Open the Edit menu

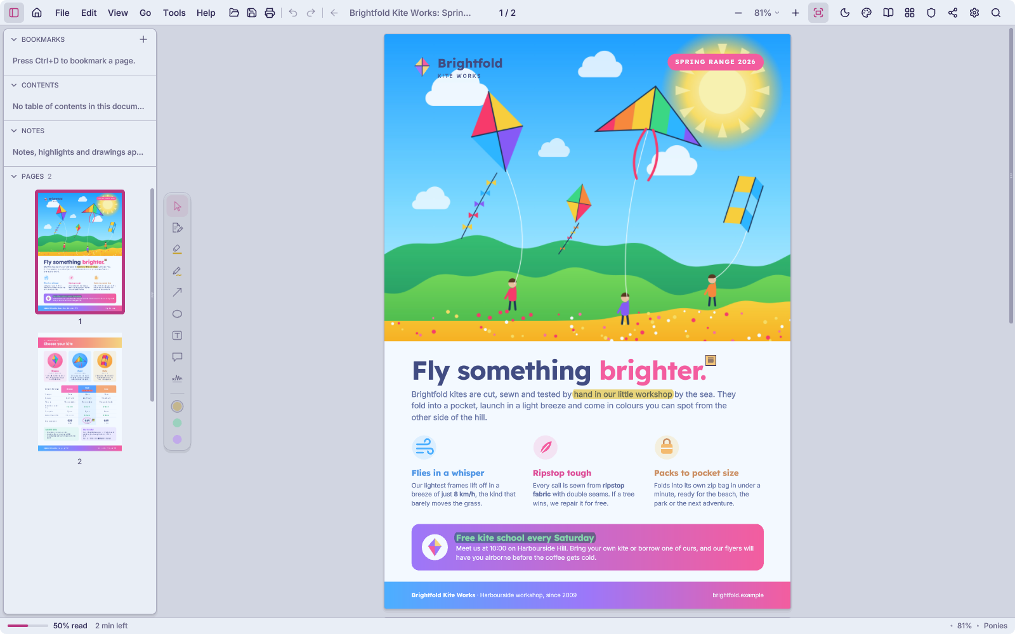coord(89,13)
